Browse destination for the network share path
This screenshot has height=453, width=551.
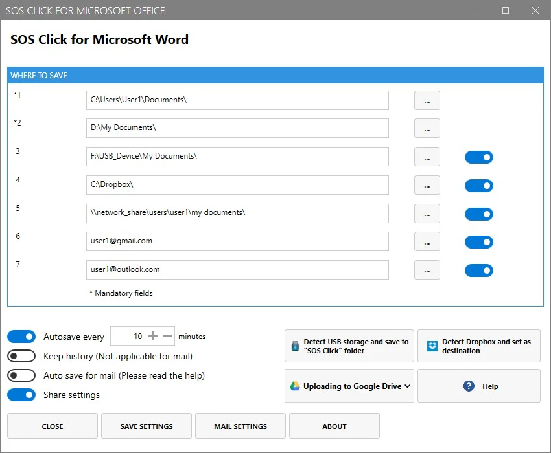click(427, 214)
